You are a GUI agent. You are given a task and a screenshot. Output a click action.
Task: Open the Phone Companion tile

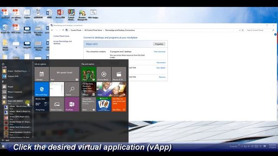[x=57, y=104]
